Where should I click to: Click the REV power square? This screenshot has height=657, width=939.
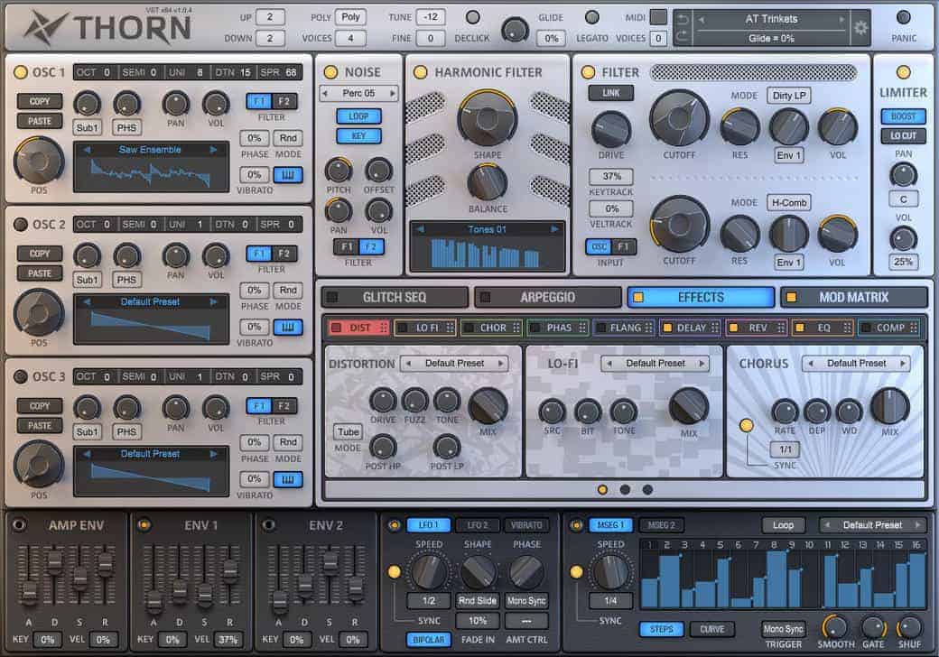point(733,328)
